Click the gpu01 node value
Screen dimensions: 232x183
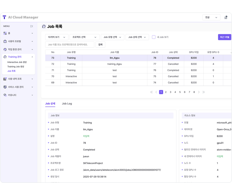coord(220,143)
